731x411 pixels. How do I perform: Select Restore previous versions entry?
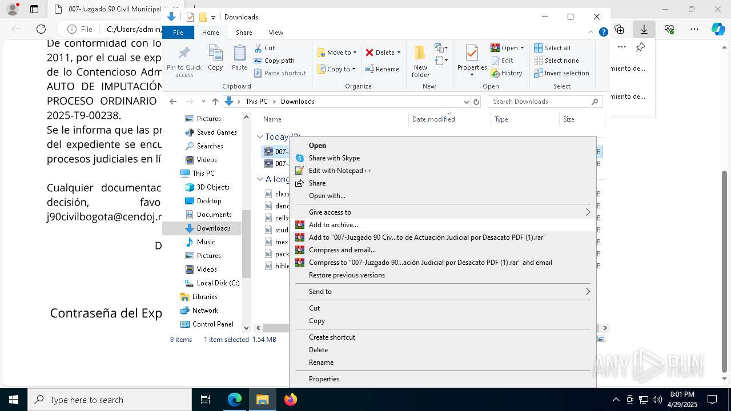pos(443,275)
